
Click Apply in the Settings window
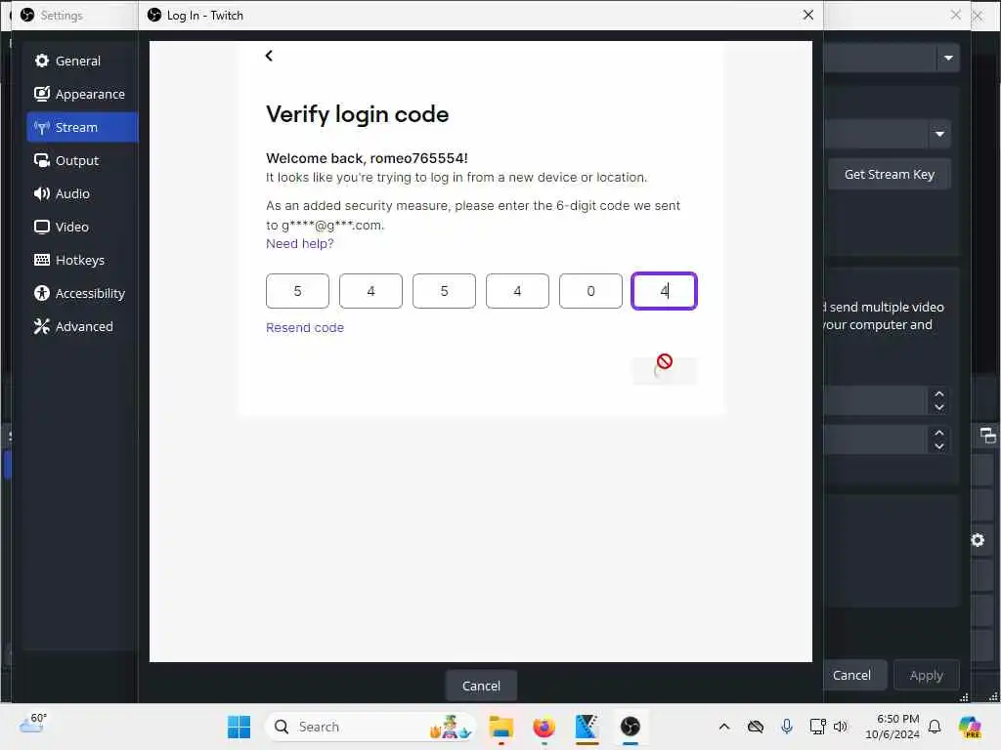(927, 675)
